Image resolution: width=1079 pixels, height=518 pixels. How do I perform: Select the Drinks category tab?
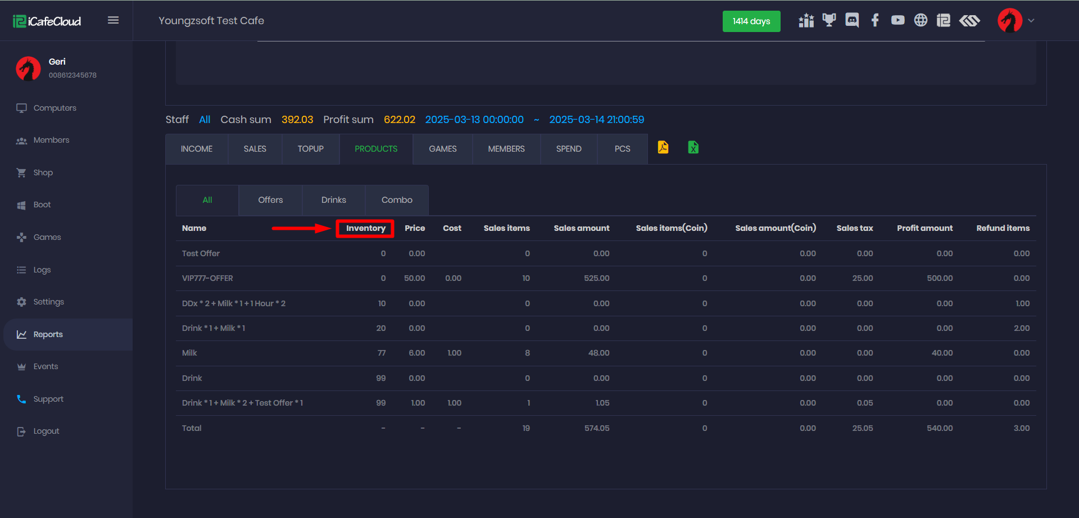point(334,200)
